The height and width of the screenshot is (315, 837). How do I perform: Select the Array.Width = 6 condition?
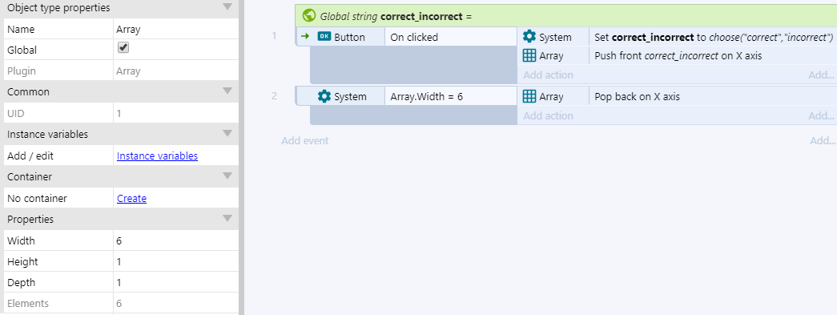(450, 97)
